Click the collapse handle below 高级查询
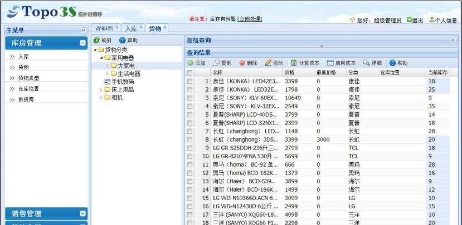Viewport: 462px width, 225px height. point(322,46)
